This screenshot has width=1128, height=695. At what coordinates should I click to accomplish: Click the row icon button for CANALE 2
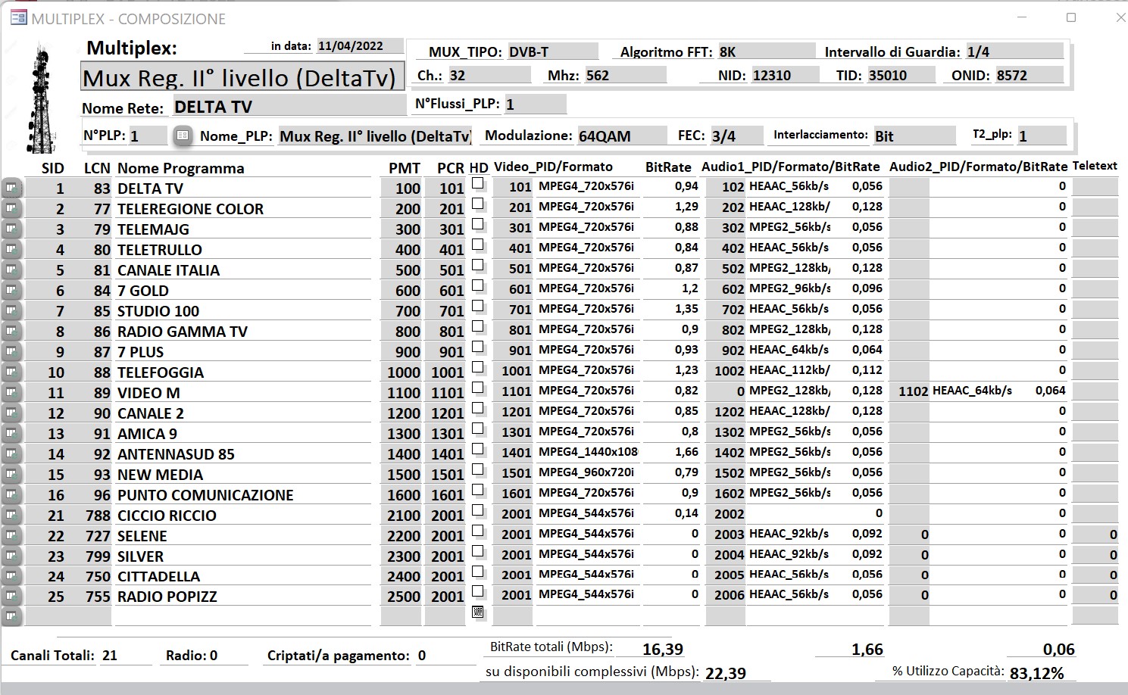pyautogui.click(x=11, y=413)
